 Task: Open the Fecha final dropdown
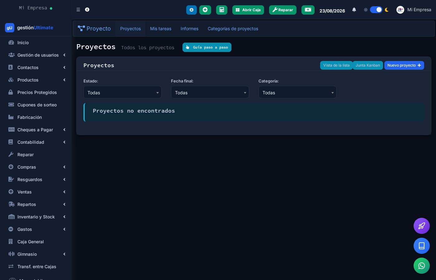coord(210,92)
